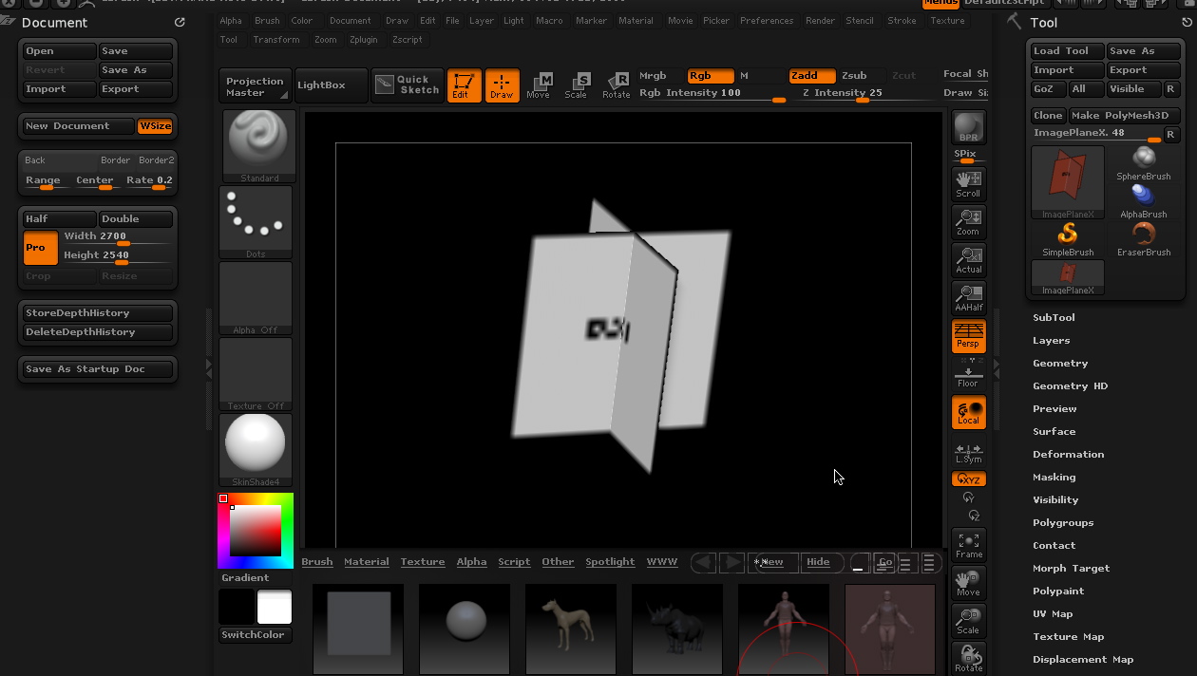Select the Move transform icon in top shelf
1197x676 pixels.
click(539, 85)
